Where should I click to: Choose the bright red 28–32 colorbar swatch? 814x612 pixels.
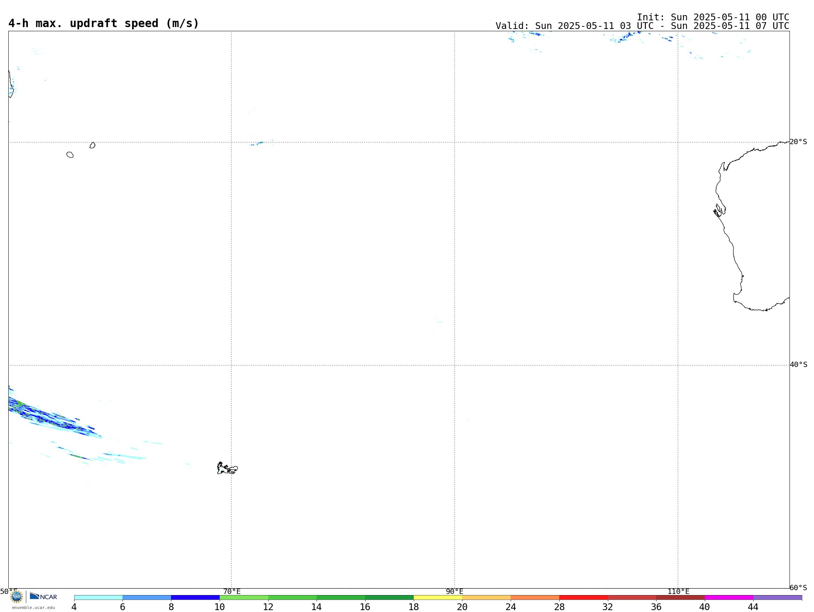pyautogui.click(x=583, y=597)
